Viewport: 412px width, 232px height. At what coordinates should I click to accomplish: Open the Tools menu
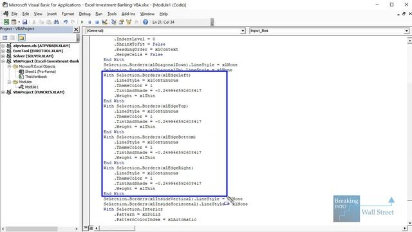click(112, 14)
